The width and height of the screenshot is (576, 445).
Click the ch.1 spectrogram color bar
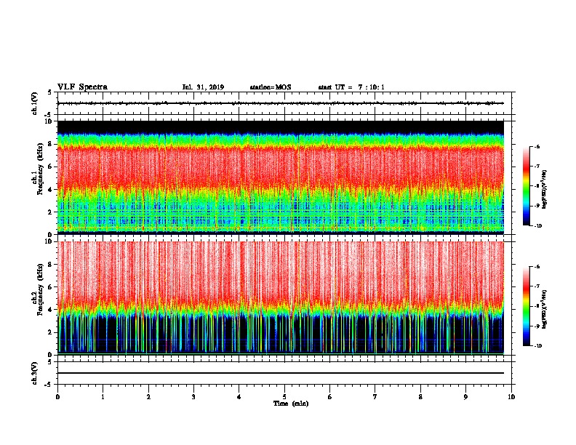(527, 186)
